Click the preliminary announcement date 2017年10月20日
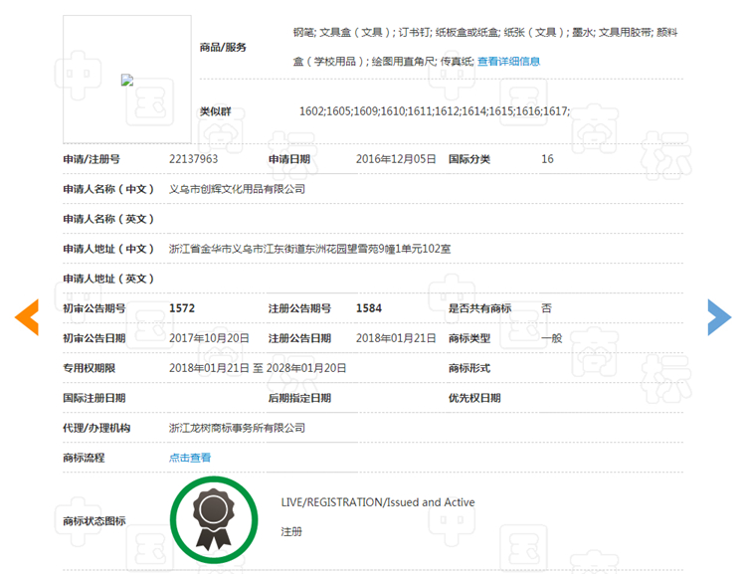Viewport: 746px width, 574px height. [x=209, y=338]
